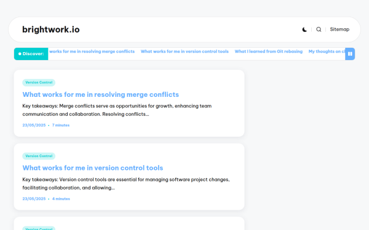Click the brightwork.io site logo

click(51, 29)
